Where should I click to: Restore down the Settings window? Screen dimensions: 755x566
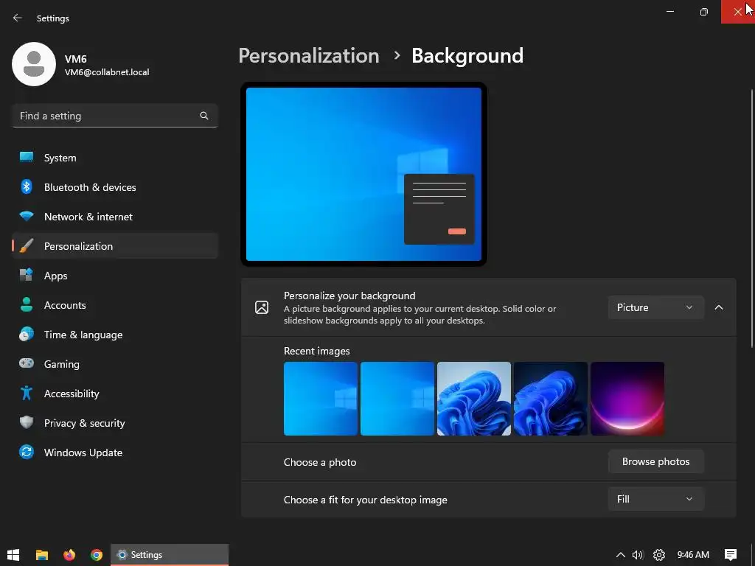click(x=704, y=12)
